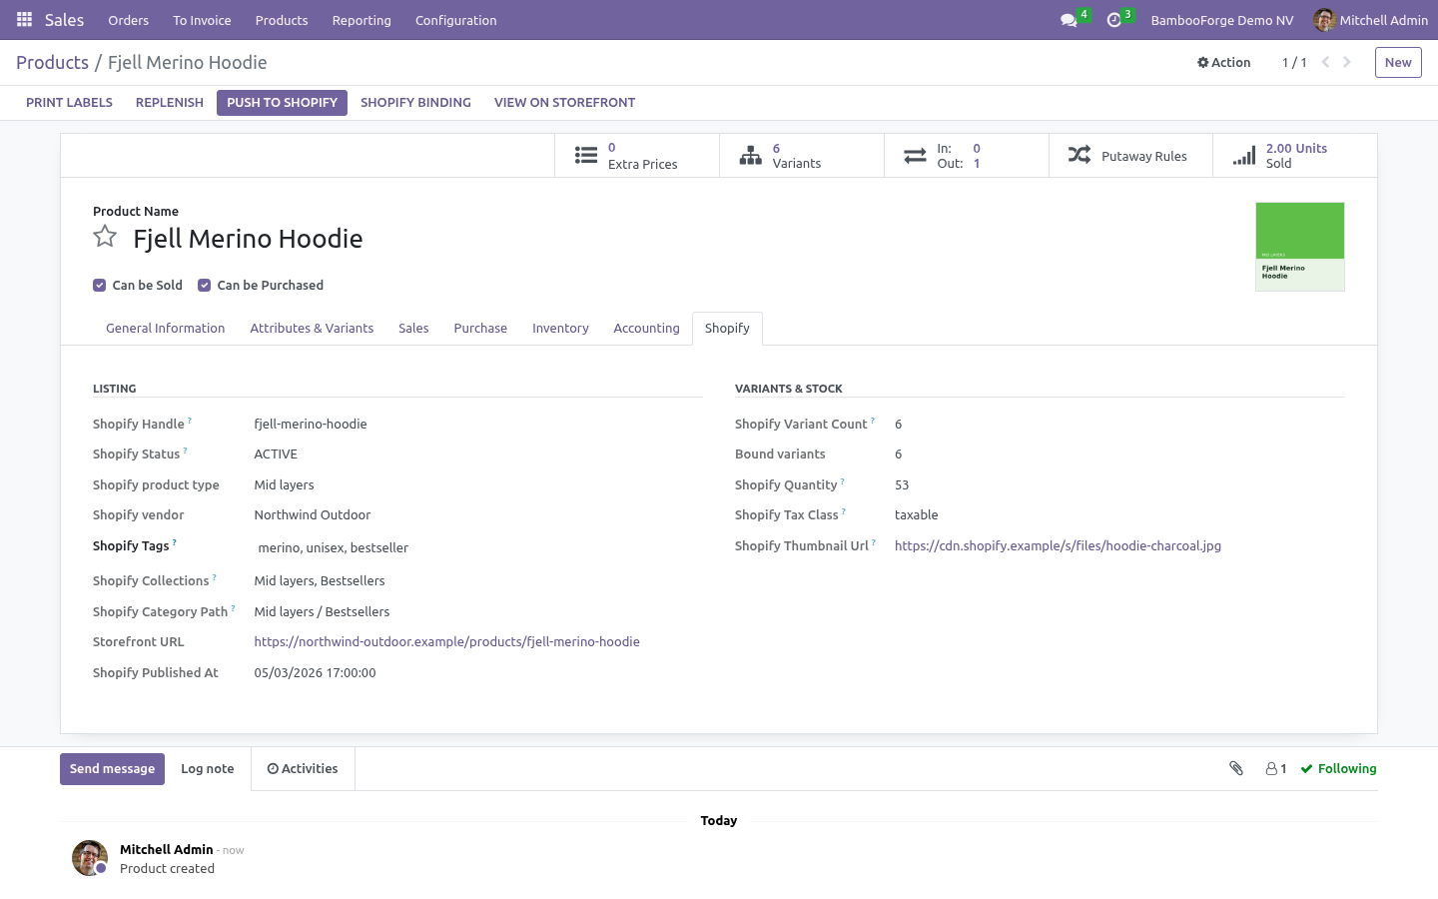Open the Extra Prices stat button
The width and height of the screenshot is (1438, 899).
coord(637,156)
